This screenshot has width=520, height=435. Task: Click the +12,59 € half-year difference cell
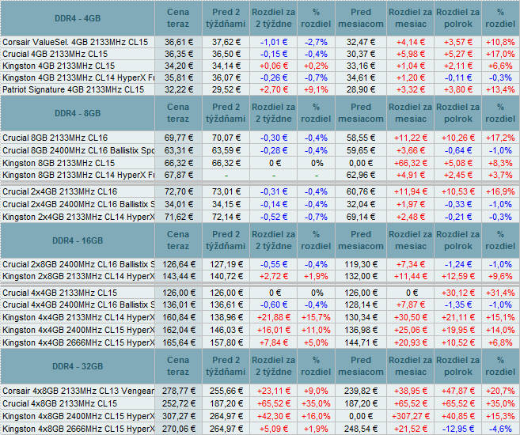(x=458, y=276)
